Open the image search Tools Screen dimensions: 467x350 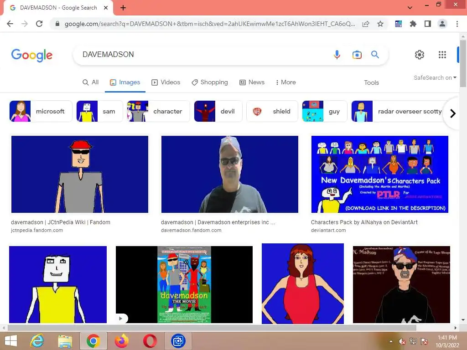click(x=371, y=83)
